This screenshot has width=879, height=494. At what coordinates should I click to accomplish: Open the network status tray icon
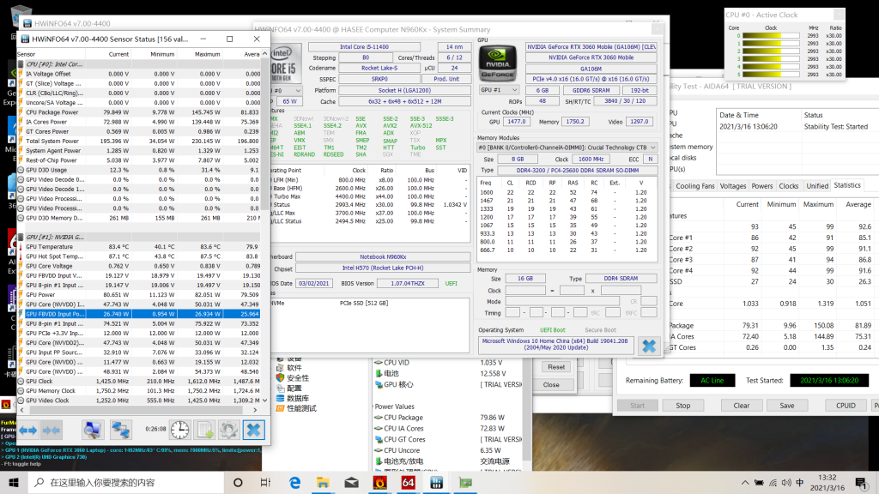tap(773, 483)
